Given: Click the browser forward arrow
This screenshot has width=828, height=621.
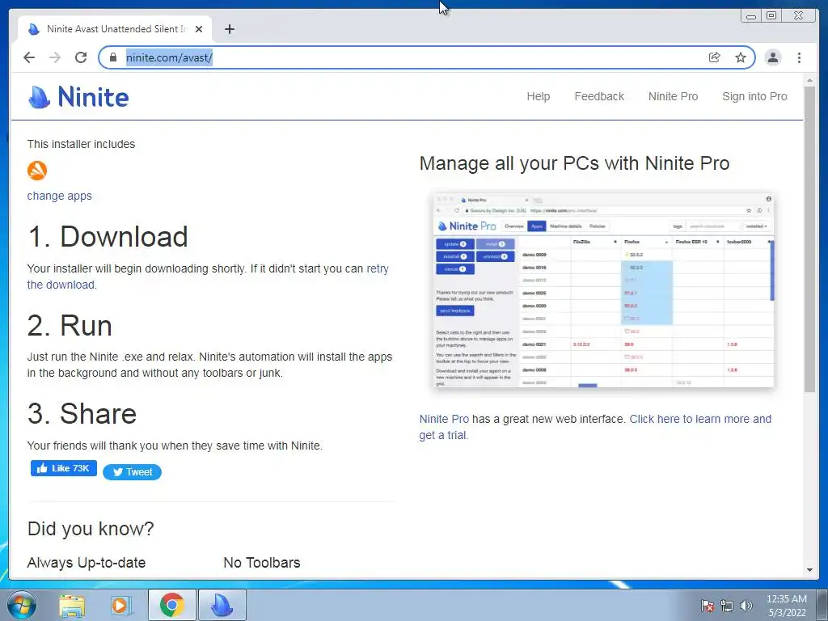Looking at the screenshot, I should (x=55, y=57).
